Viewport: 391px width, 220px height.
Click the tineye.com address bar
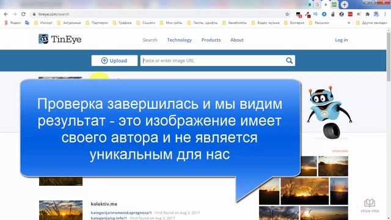(159, 14)
